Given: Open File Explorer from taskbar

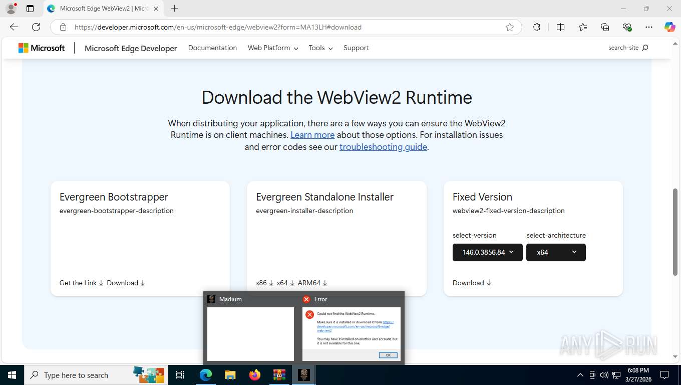Looking at the screenshot, I should coord(230,375).
